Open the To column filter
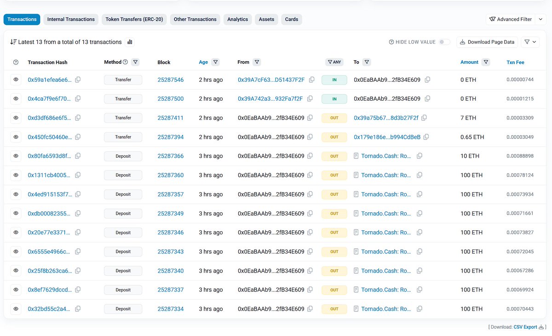Viewport: 552px width, 336px height. tap(367, 62)
